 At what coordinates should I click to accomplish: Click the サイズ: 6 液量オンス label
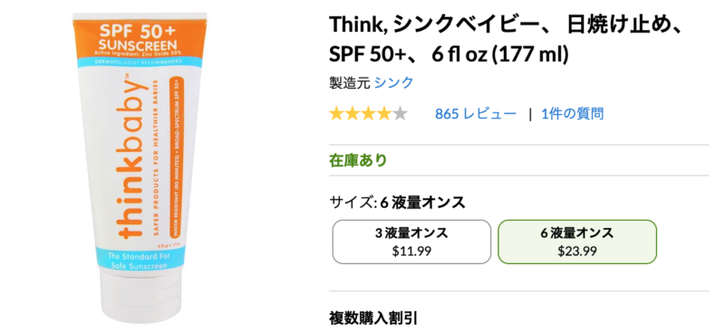(397, 202)
